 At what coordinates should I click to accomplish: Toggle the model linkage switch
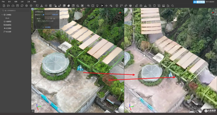[43, 15]
